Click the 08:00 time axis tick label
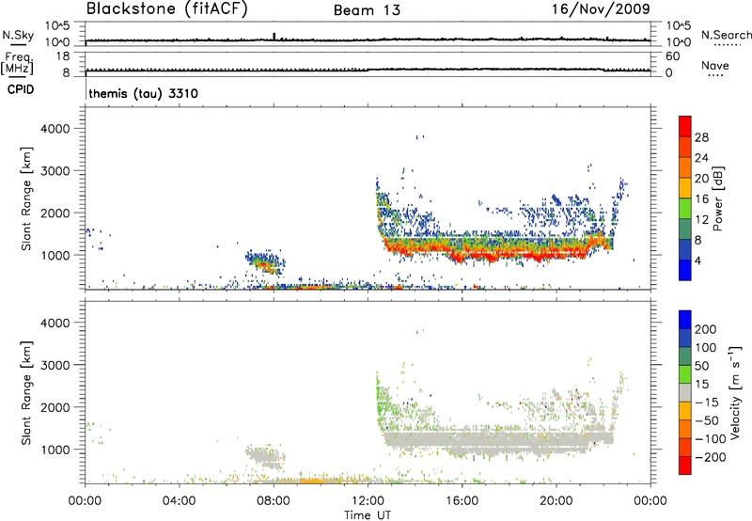752x521 pixels. coord(274,501)
